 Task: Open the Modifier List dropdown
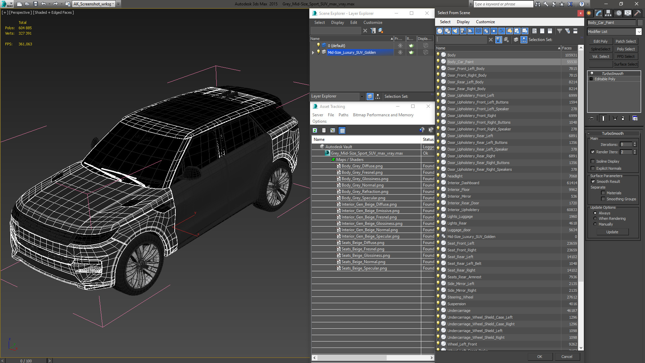pyautogui.click(x=639, y=32)
